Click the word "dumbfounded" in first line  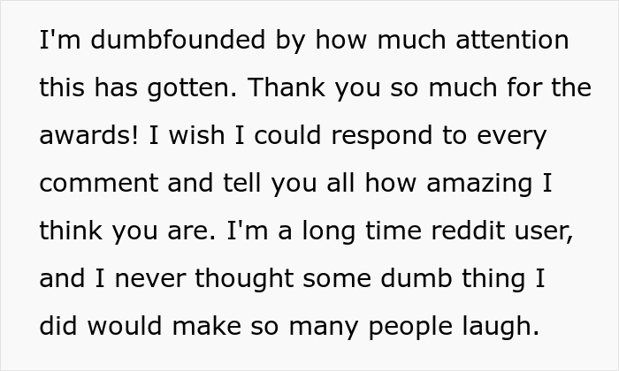point(178,40)
